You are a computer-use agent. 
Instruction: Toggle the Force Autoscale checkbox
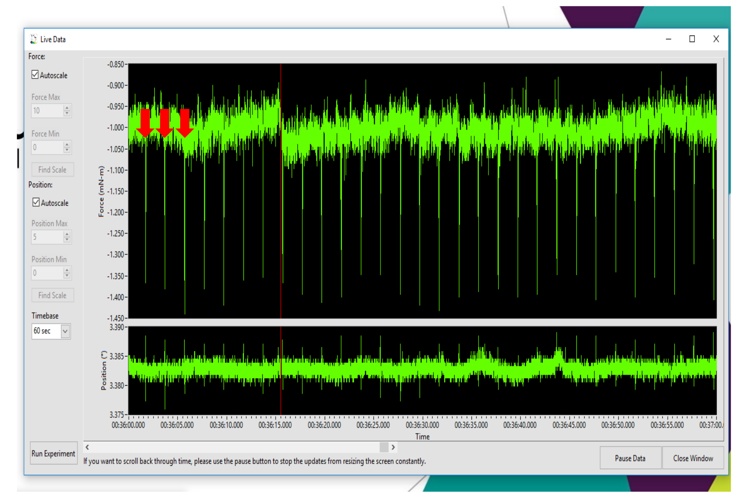point(35,75)
